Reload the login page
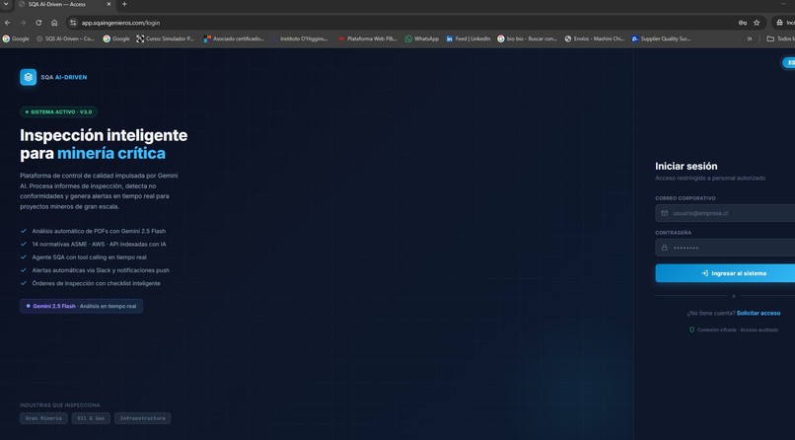Image resolution: width=795 pixels, height=440 pixels. pyautogui.click(x=38, y=23)
